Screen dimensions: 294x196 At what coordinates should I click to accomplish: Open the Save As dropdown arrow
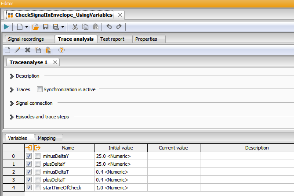(x=63, y=27)
